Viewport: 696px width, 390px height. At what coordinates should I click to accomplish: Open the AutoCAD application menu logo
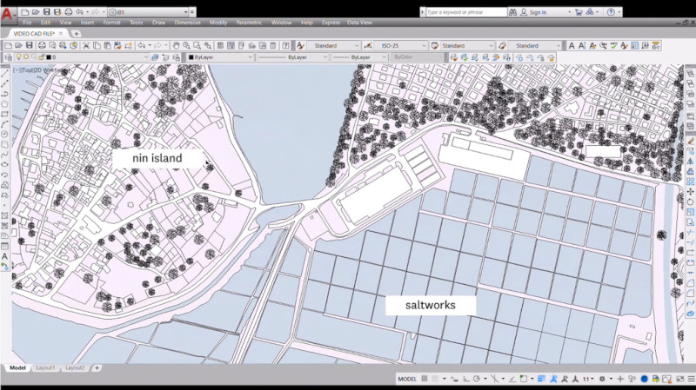click(7, 14)
